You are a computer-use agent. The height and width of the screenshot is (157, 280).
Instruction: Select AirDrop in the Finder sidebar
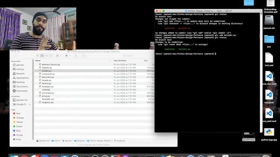pyautogui.click(x=18, y=69)
